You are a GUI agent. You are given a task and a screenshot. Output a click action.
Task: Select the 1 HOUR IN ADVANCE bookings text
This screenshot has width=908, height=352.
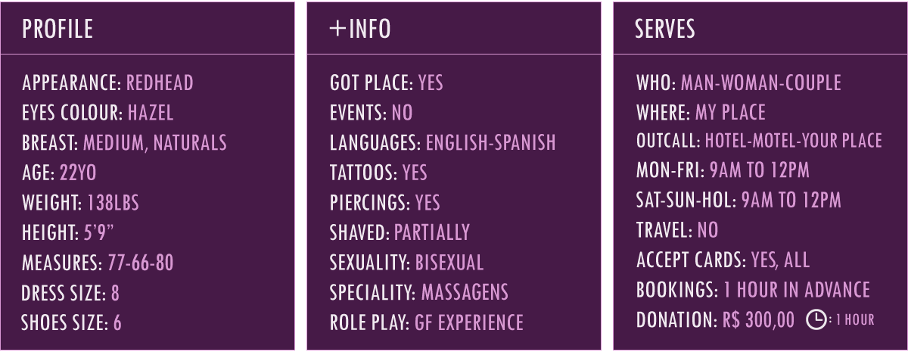pos(797,290)
